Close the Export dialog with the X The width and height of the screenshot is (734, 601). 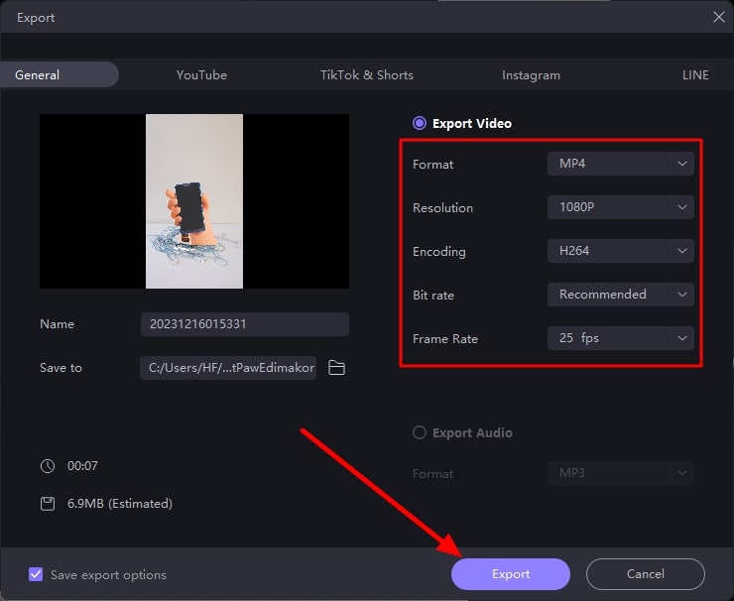(718, 17)
